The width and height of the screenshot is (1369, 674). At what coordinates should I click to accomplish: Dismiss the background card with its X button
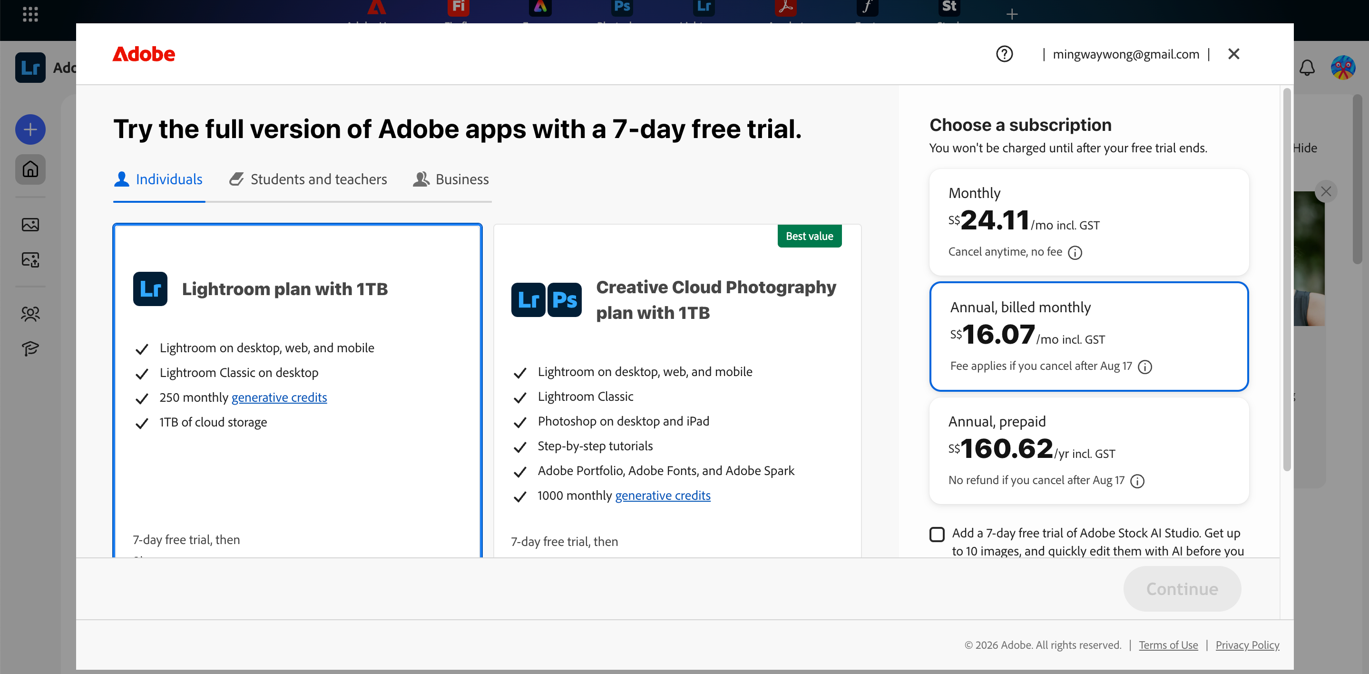pyautogui.click(x=1325, y=191)
